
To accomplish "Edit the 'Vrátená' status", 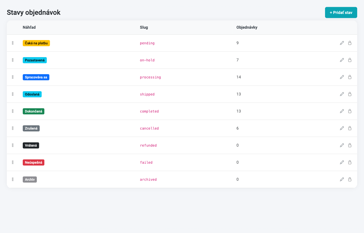I will [x=342, y=145].
